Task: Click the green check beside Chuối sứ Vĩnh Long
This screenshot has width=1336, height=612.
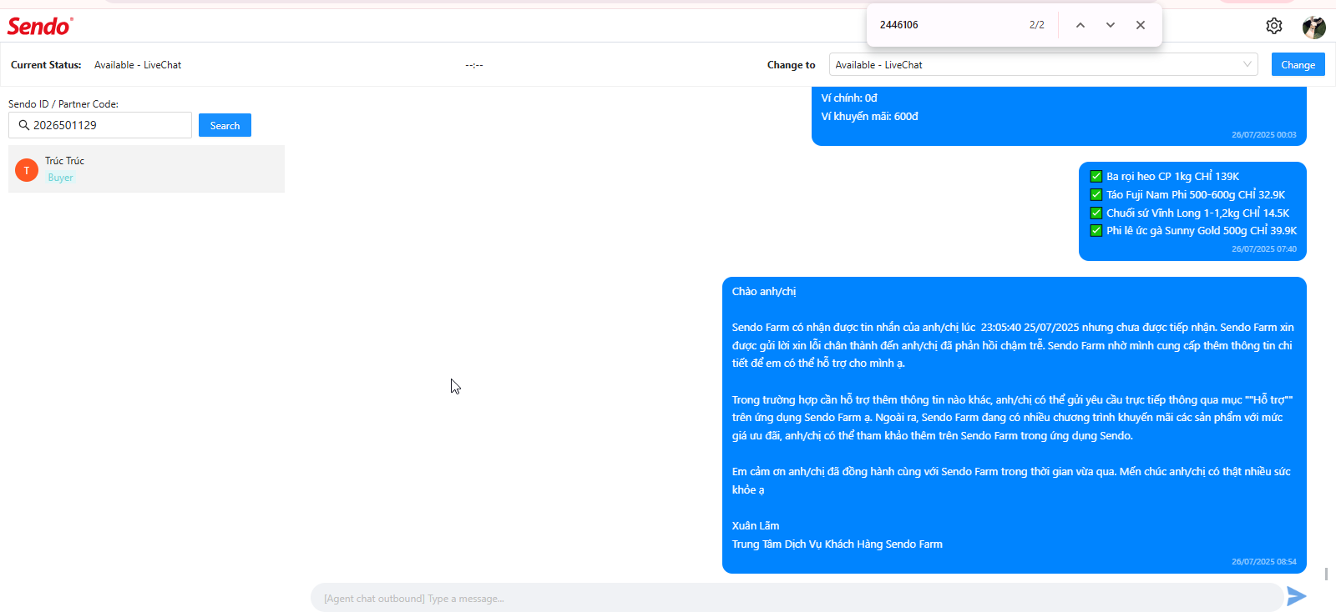Action: [1096, 213]
